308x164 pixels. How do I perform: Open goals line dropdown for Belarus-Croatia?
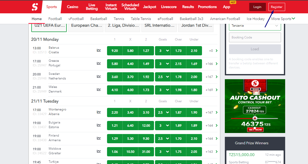point(163,51)
